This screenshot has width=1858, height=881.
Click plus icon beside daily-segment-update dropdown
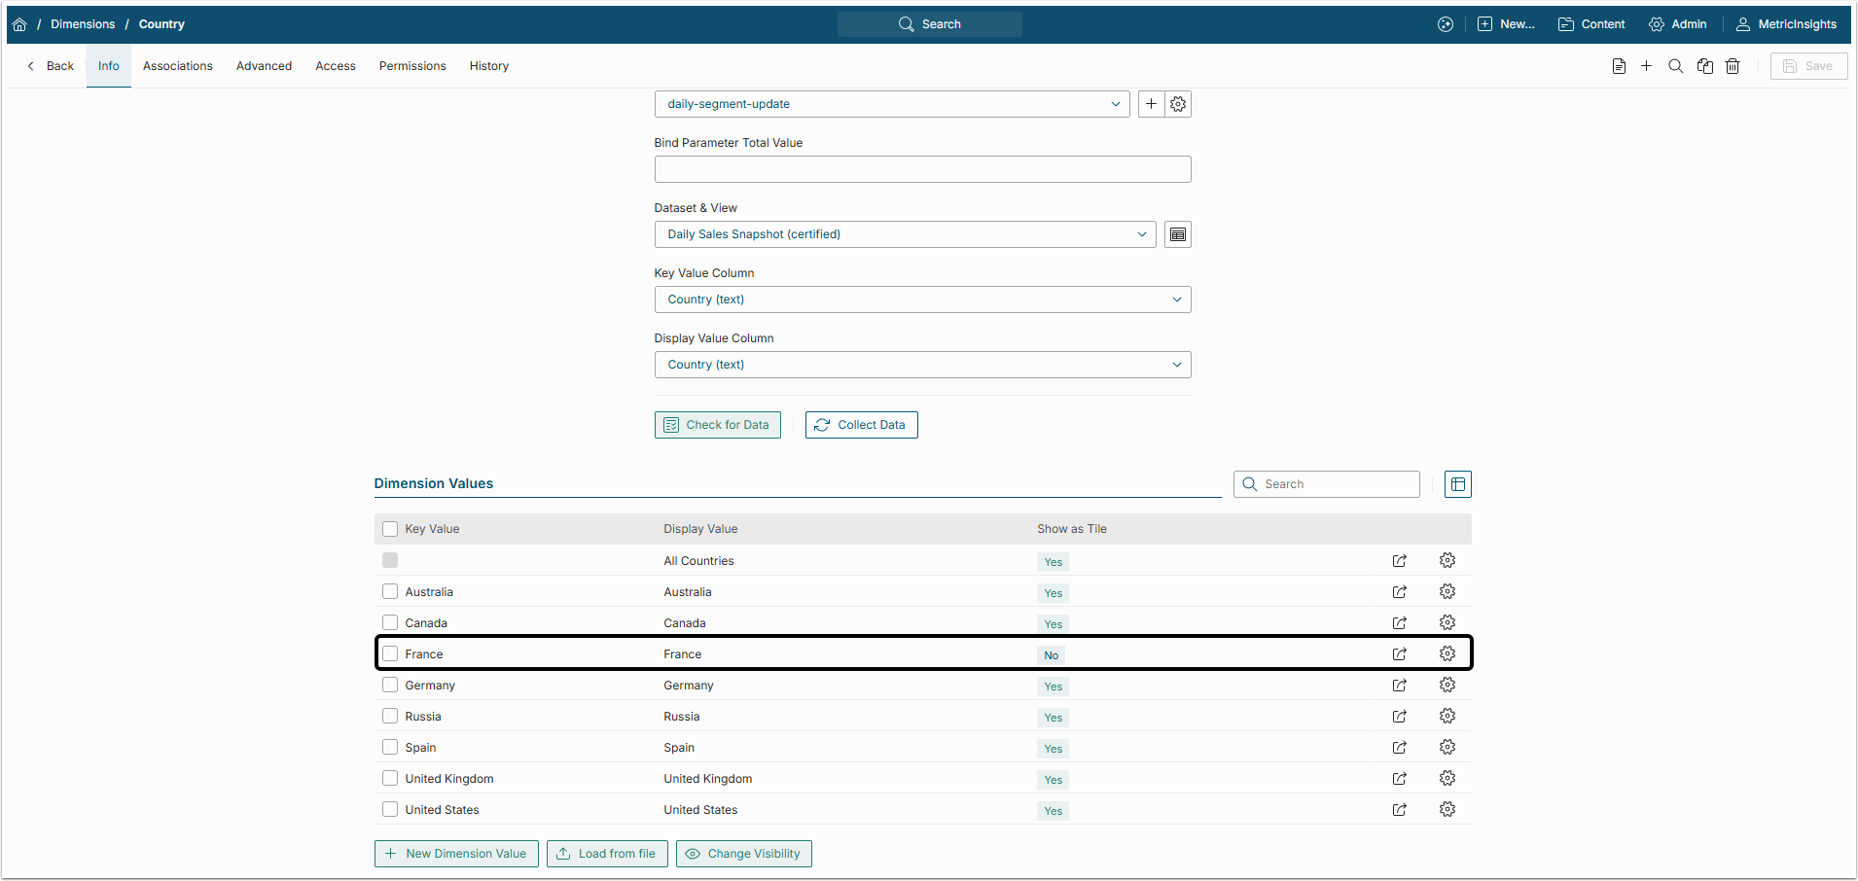coord(1151,104)
